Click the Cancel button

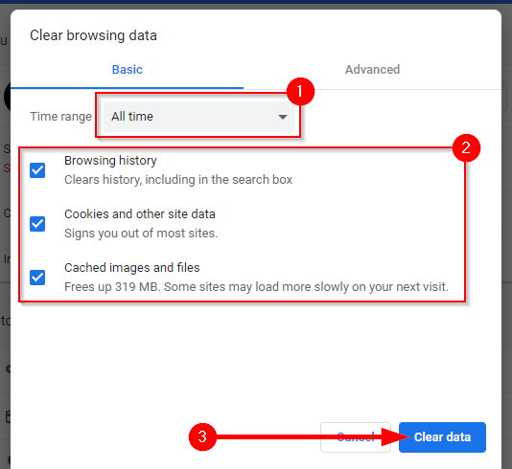point(356,437)
